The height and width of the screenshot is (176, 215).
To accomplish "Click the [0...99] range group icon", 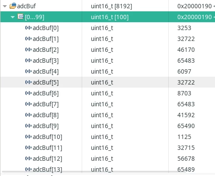I will (x=21, y=17).
